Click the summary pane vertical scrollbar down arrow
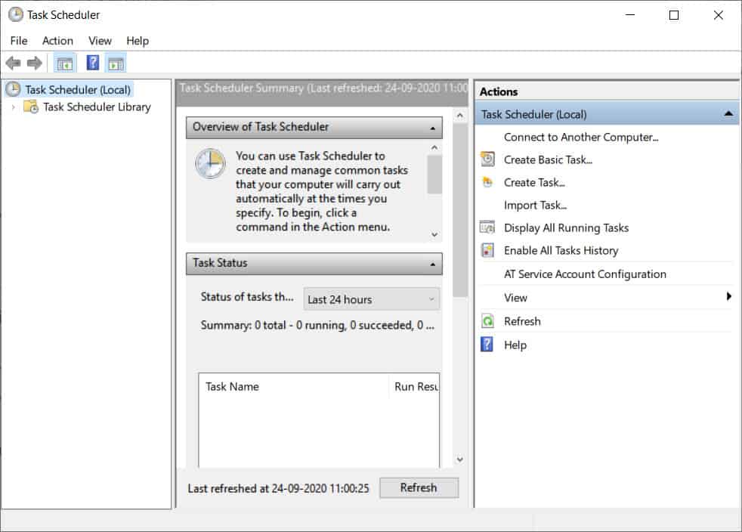This screenshot has width=742, height=532. coord(459,459)
